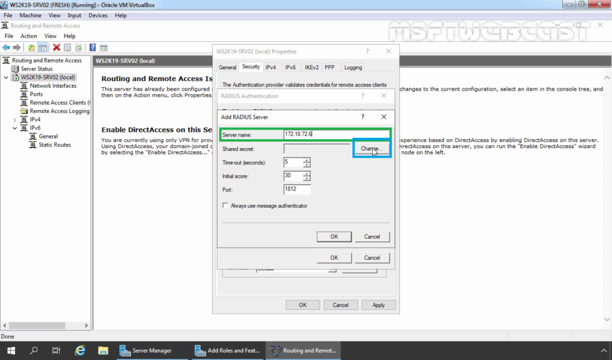
Task: Open the console's View menu
Action: coord(50,36)
